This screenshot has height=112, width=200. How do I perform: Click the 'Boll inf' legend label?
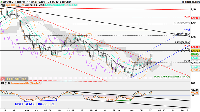pyautogui.click(x=20, y=5)
